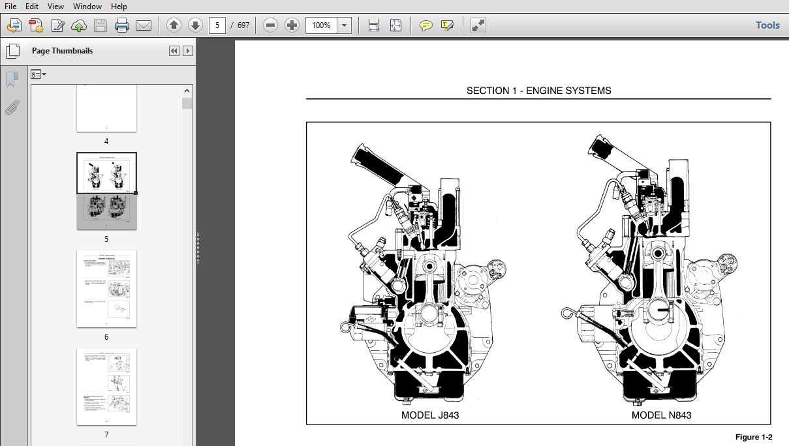
Task: Click the Open file toolbar icon
Action: [14, 25]
